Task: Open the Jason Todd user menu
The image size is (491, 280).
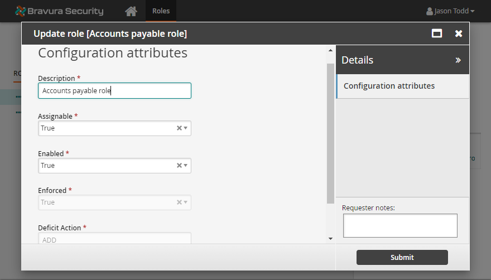Action: 450,11
